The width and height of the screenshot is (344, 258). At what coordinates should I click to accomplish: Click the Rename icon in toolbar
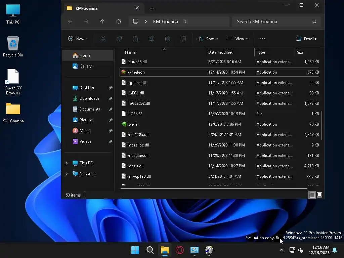152,39
